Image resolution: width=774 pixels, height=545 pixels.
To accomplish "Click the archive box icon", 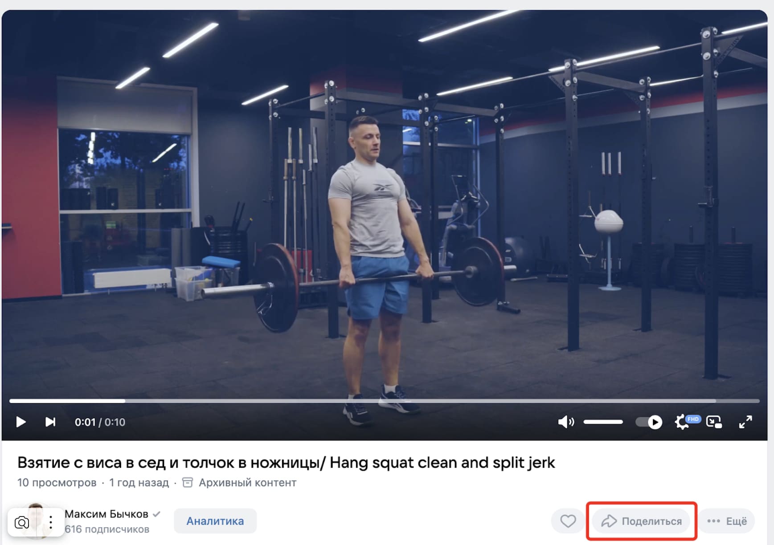I will pos(188,483).
